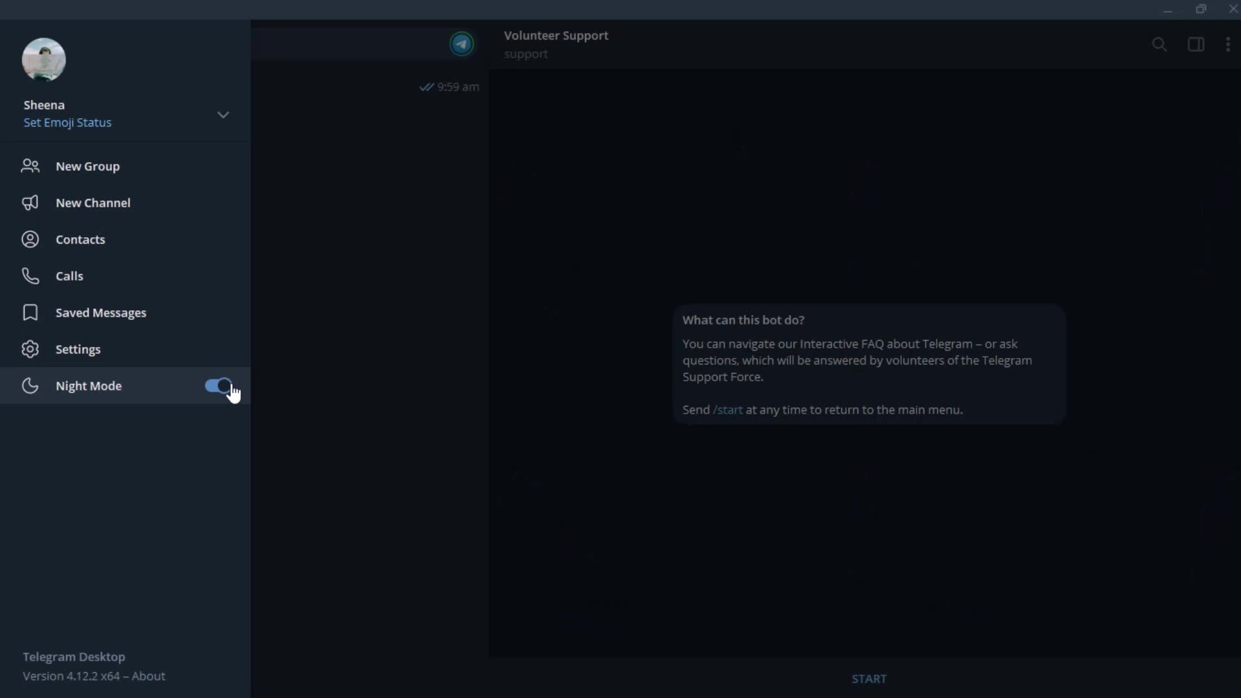
Task: Click the Contacts person icon
Action: pos(30,239)
